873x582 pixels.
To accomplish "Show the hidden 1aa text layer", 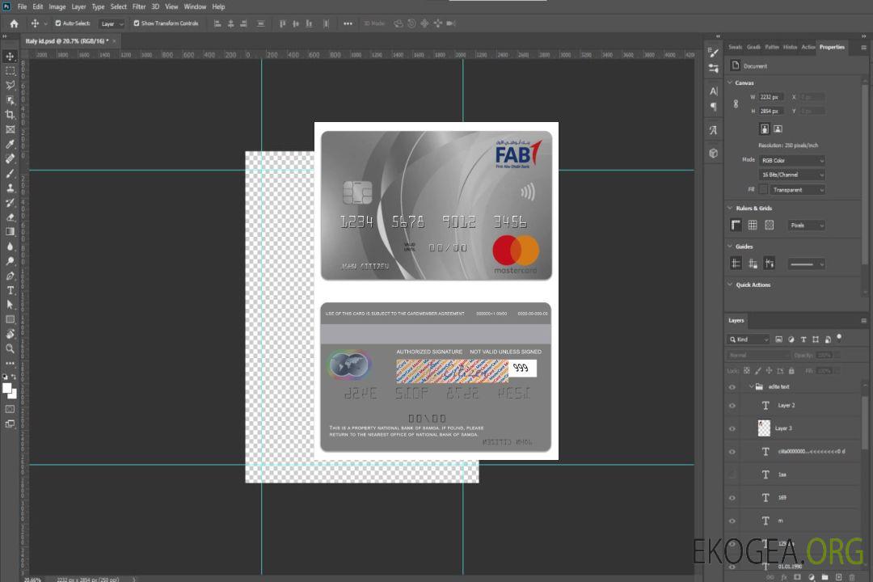I will [x=732, y=474].
